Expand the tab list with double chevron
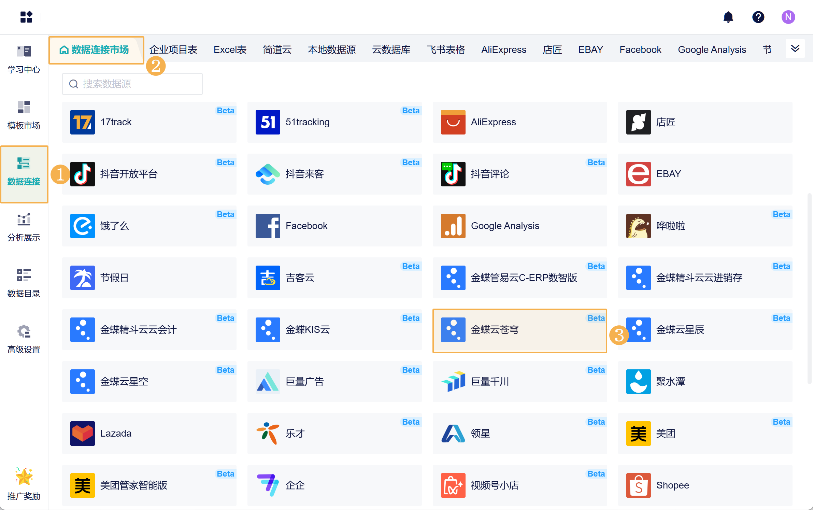The height and width of the screenshot is (510, 813). [x=795, y=49]
